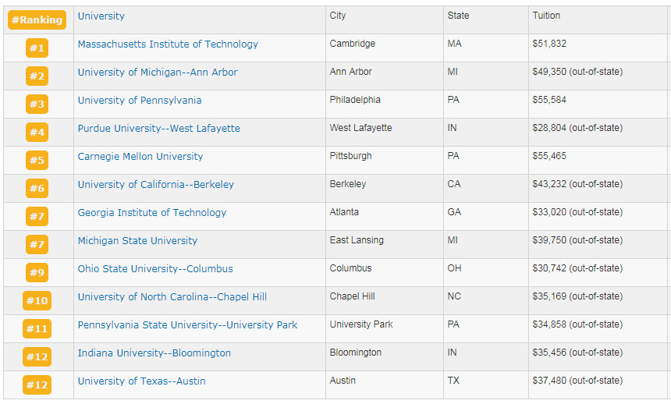Visit University of North Carolina--Chapel Hill
The image size is (671, 404).
point(172,297)
